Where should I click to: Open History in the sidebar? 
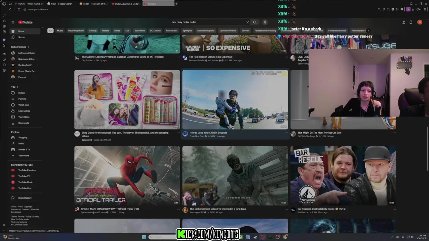[25, 93]
